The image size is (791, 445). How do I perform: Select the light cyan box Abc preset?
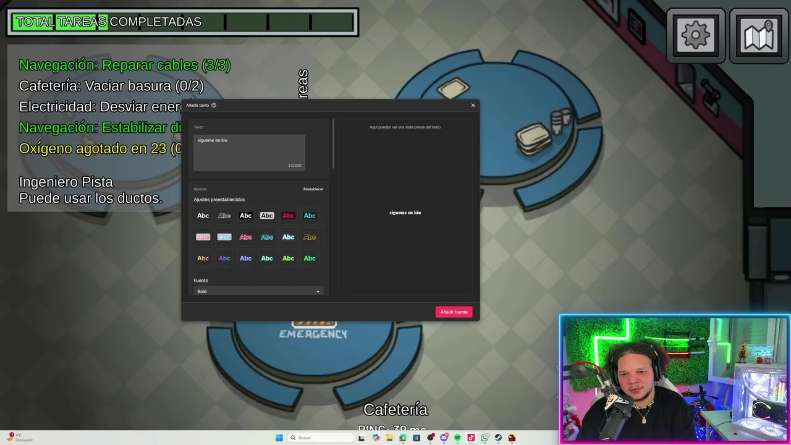pyautogui.click(x=224, y=237)
